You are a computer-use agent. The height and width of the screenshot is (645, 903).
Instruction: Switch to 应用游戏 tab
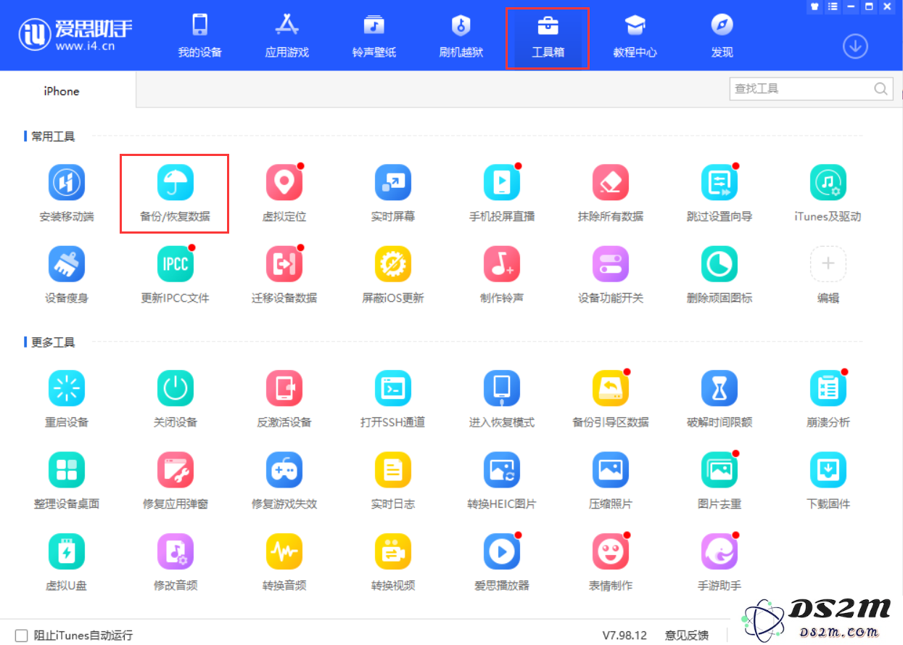pos(287,36)
